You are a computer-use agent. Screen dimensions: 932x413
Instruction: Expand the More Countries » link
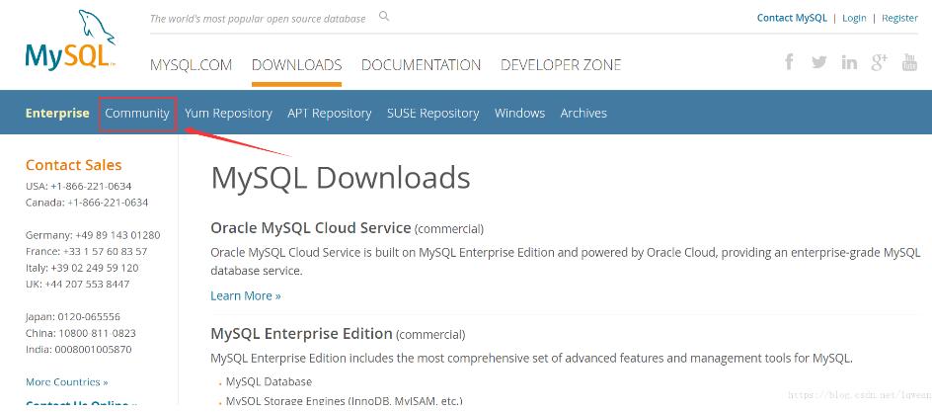click(x=66, y=381)
